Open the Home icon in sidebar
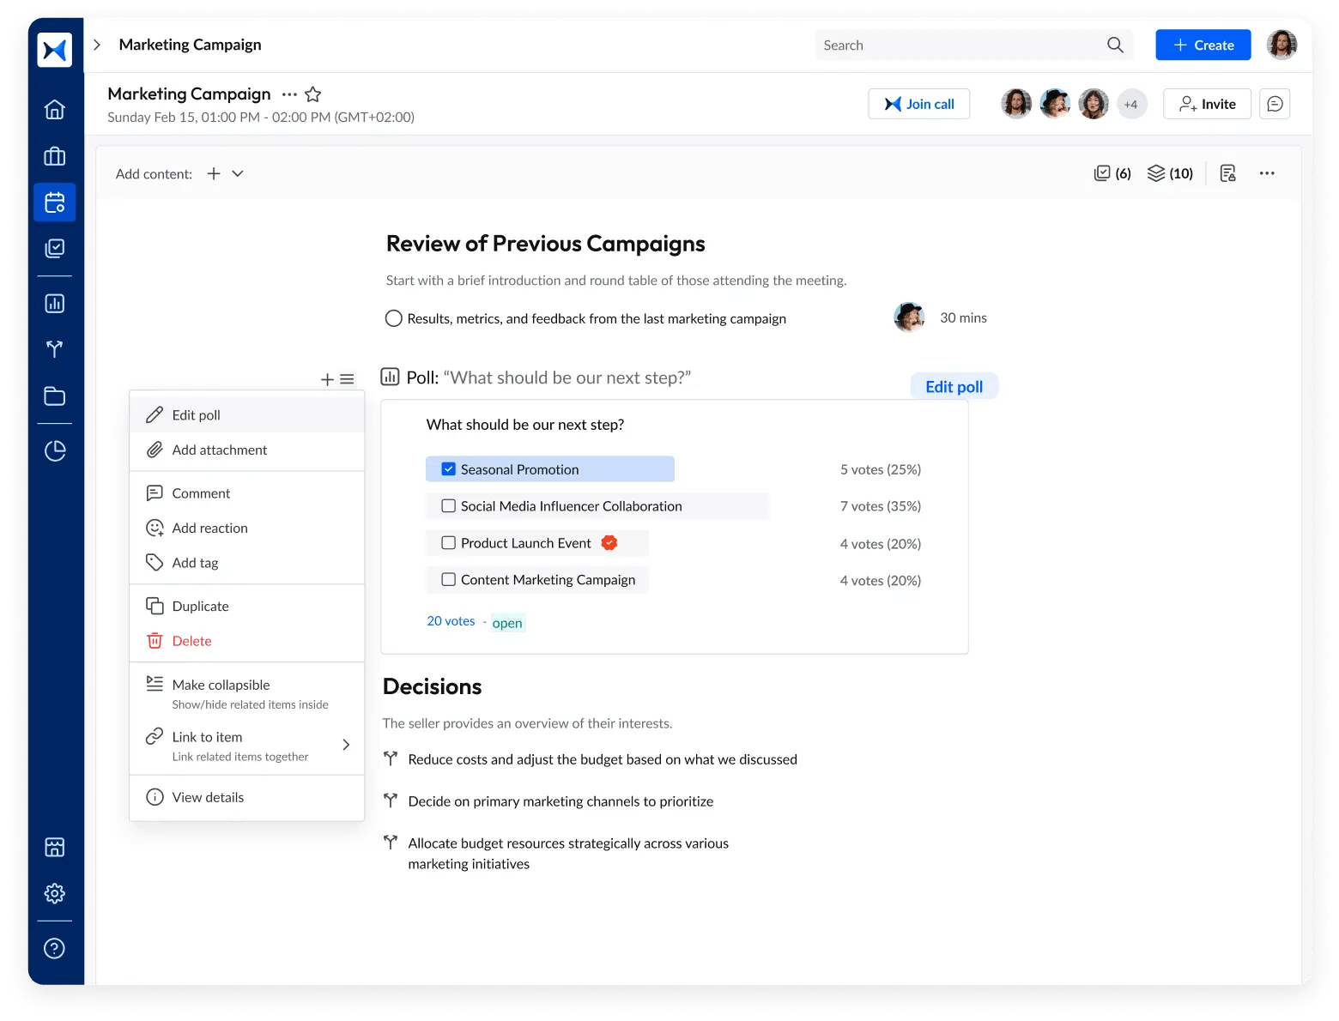The width and height of the screenshot is (1339, 1021). pos(54,110)
